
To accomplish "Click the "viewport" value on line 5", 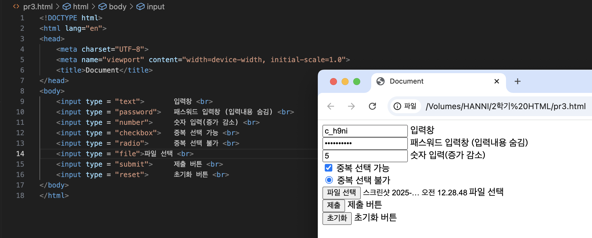I will coord(123,59).
